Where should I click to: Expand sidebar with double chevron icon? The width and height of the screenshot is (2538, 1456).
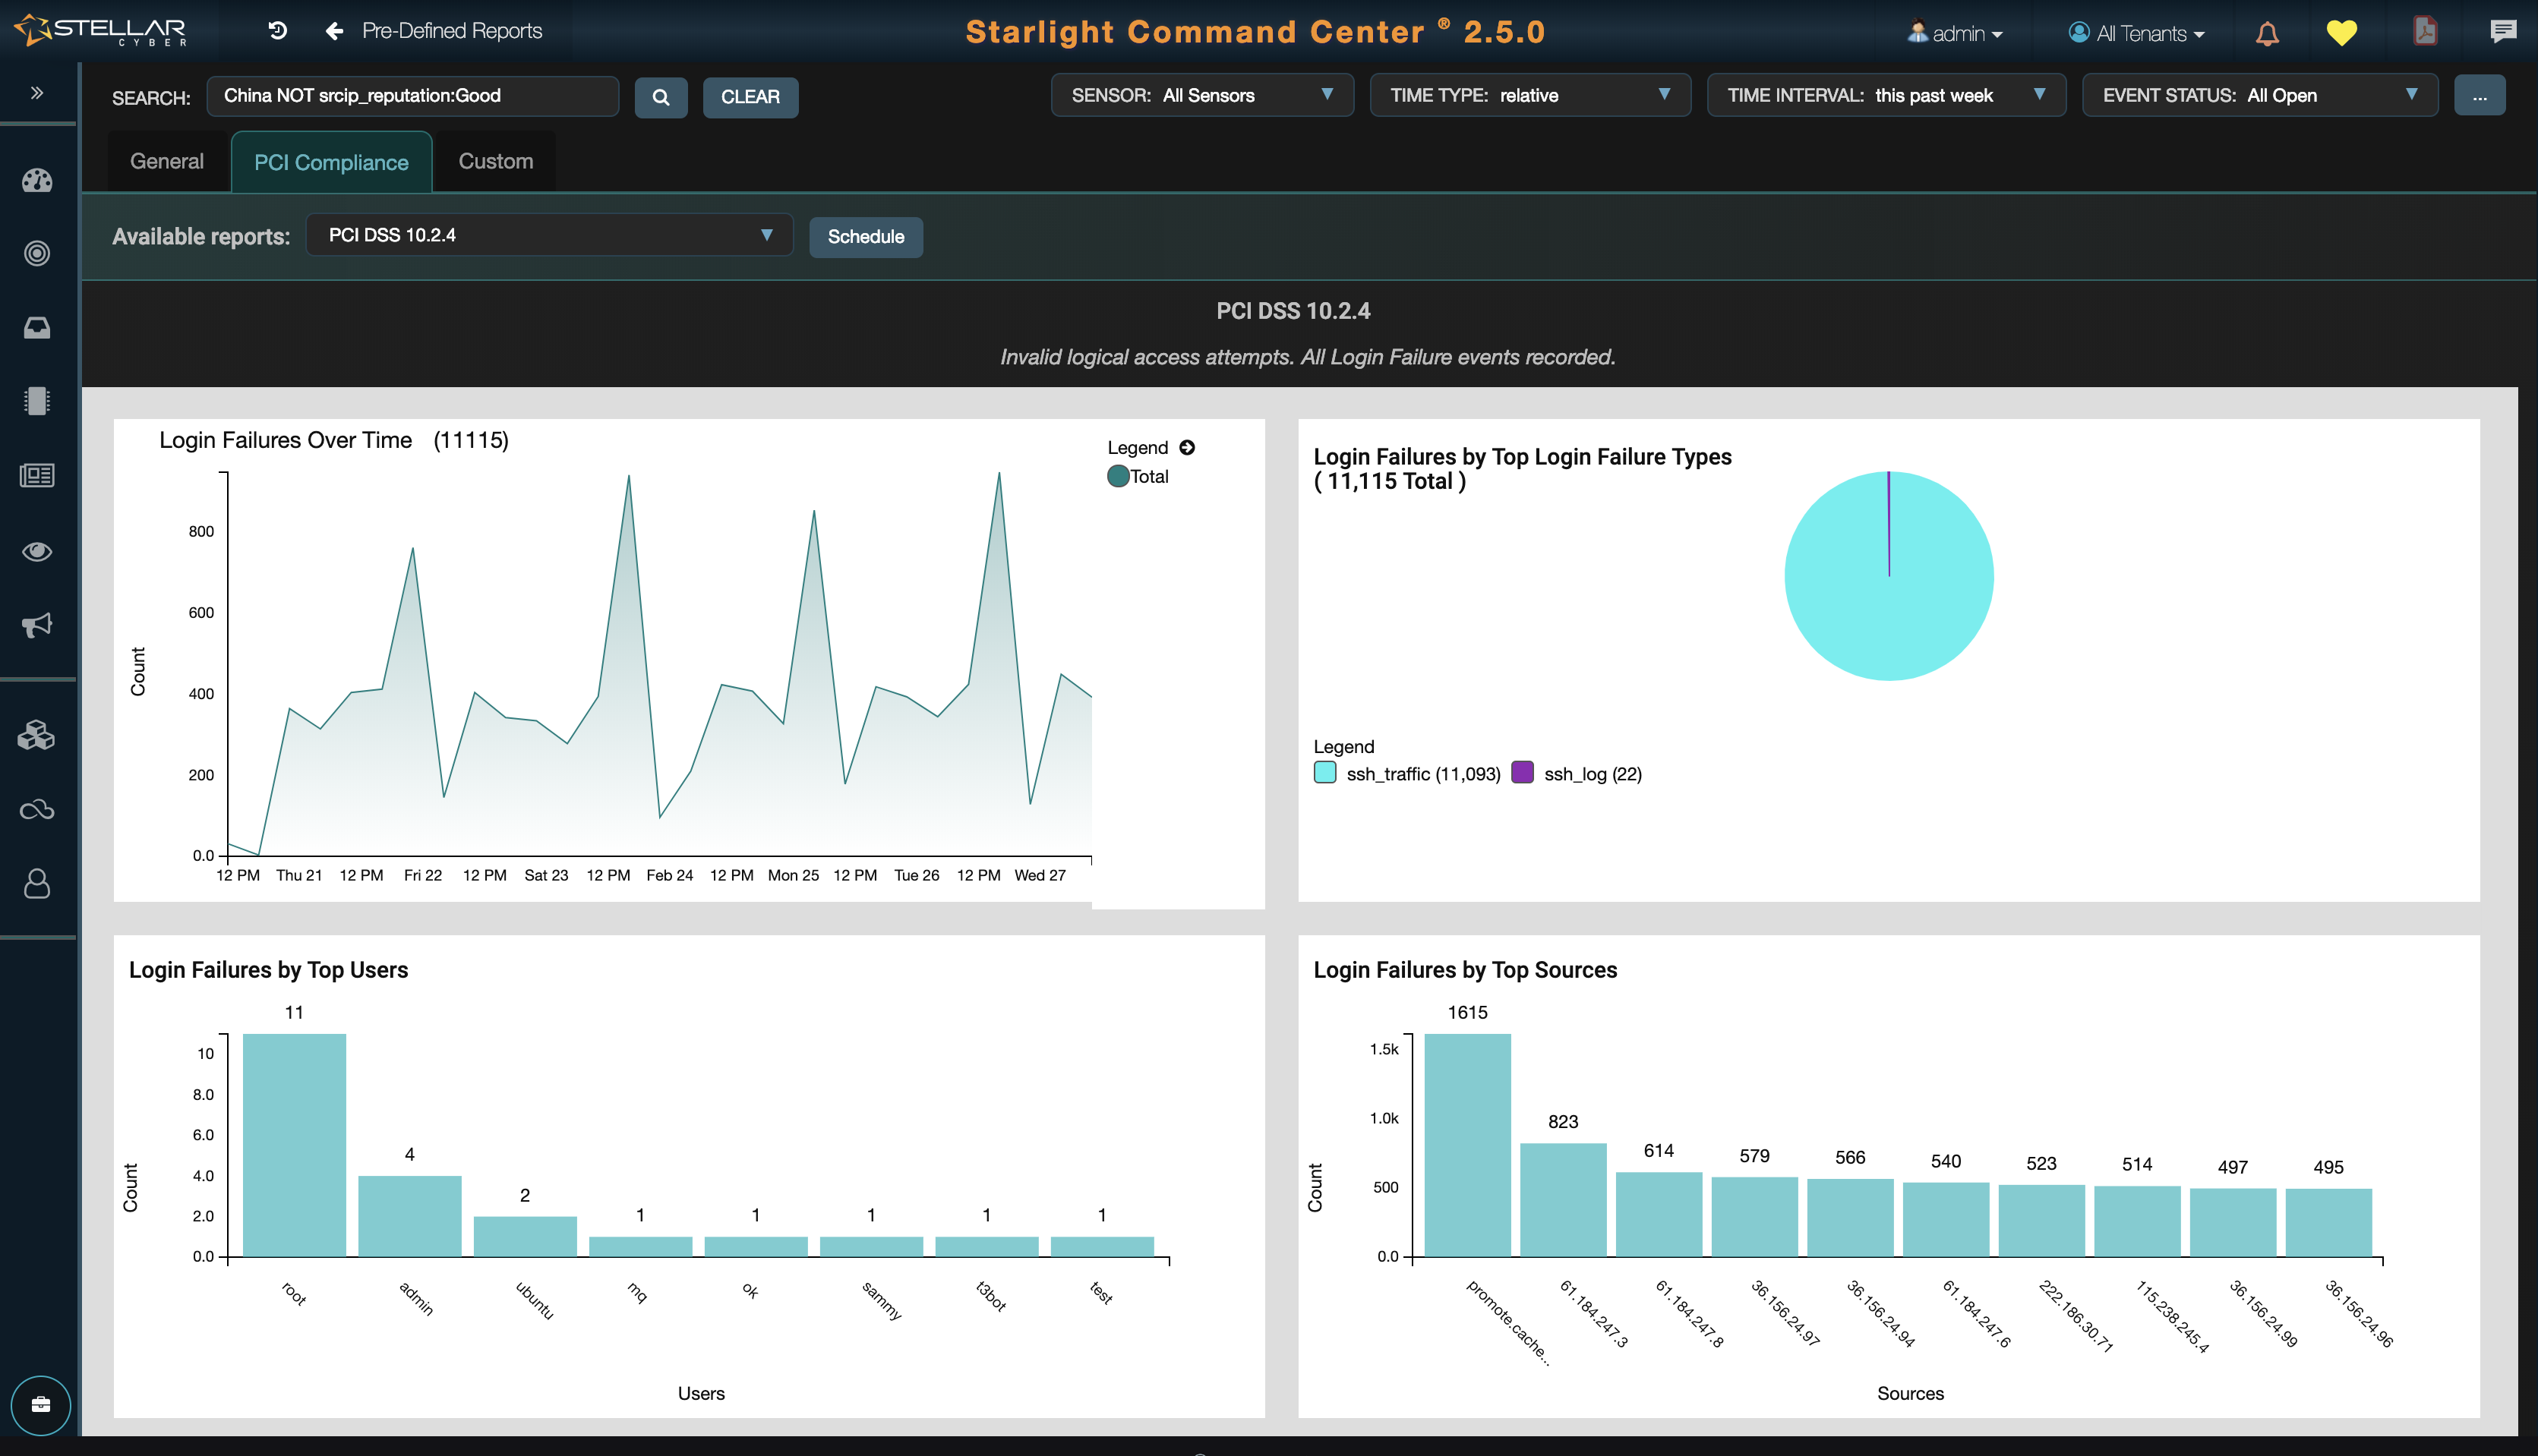[37, 93]
